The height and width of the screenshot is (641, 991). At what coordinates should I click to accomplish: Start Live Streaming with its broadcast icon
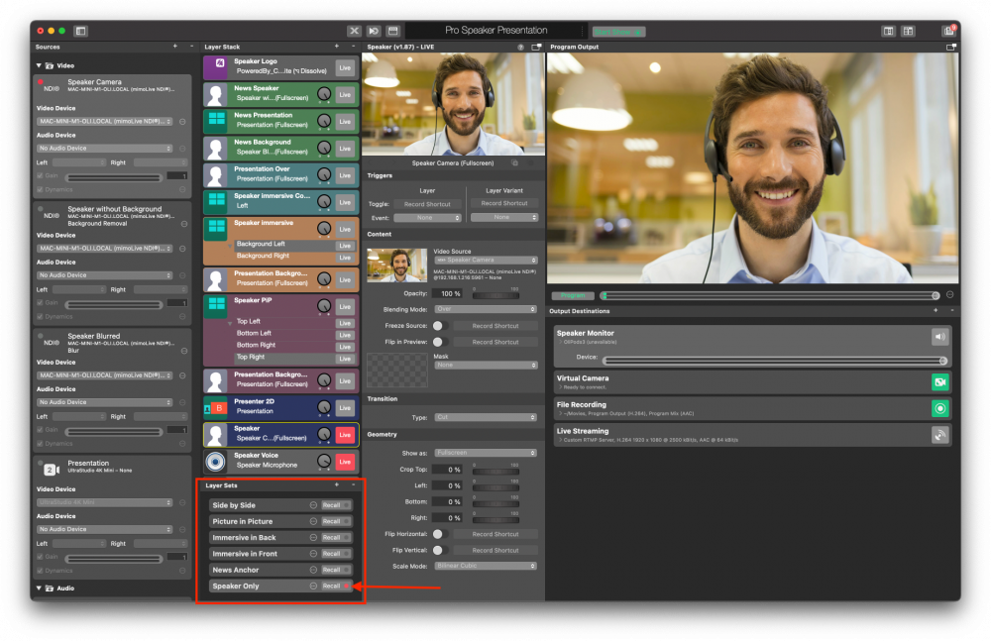939,435
